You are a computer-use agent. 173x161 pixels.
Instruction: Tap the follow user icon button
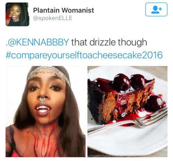click(x=156, y=9)
